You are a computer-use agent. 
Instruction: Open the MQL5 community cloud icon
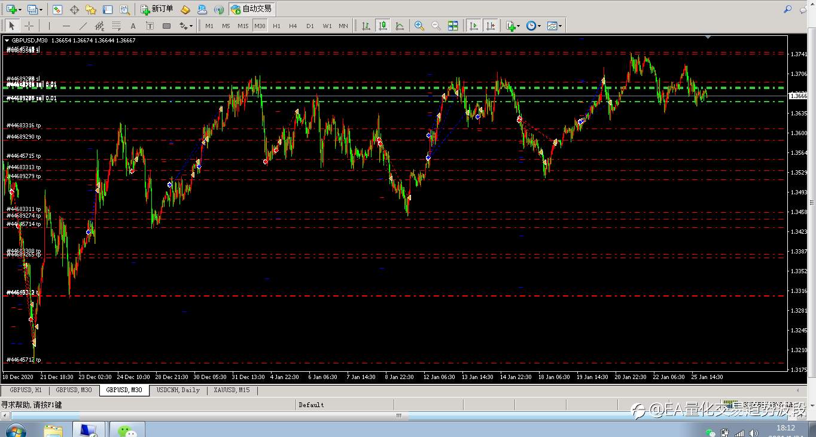(202, 10)
